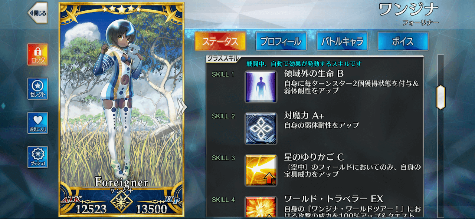Click the Foreigner class emblem between ATK and HP

[122, 202]
